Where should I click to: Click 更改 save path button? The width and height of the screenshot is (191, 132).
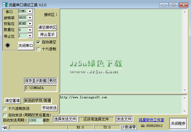[53, 81]
